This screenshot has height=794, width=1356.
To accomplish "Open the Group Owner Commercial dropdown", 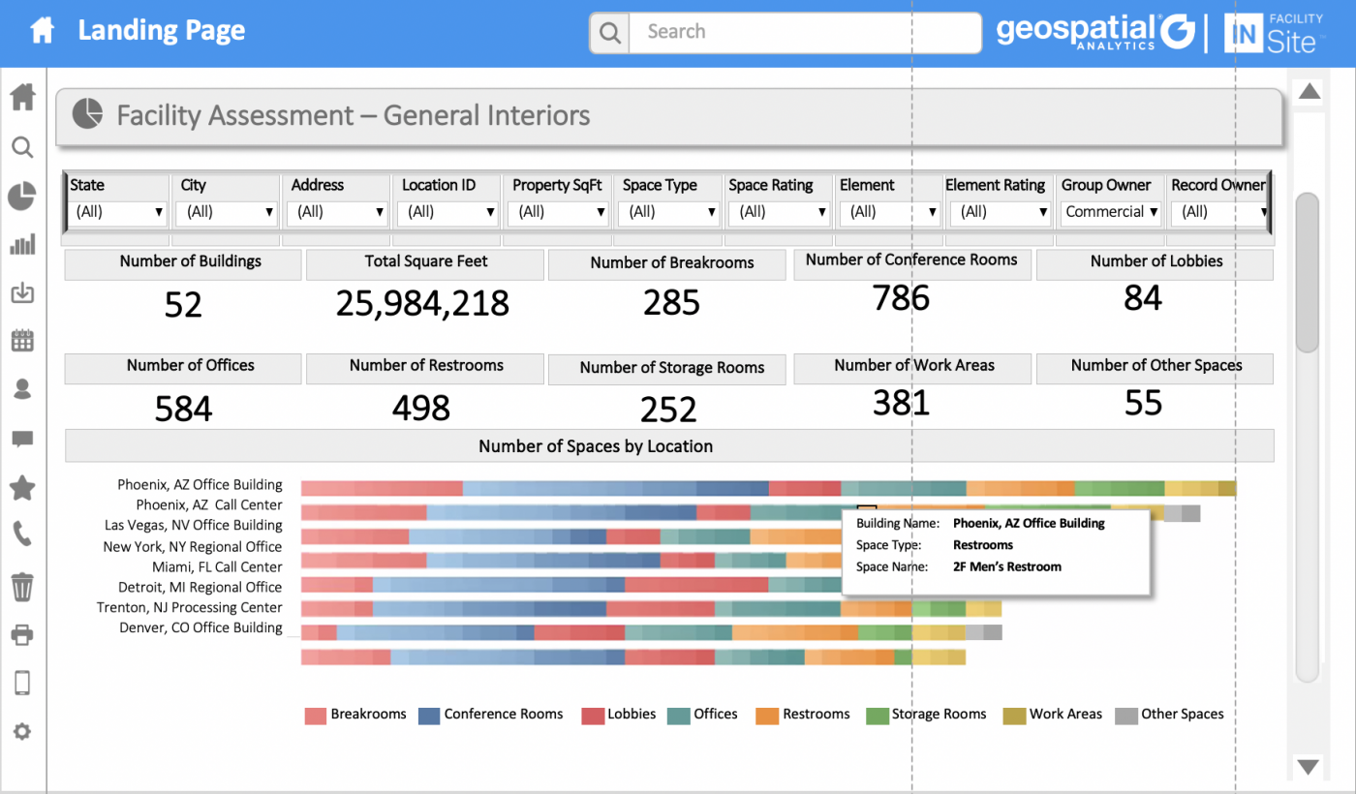I will (1111, 212).
